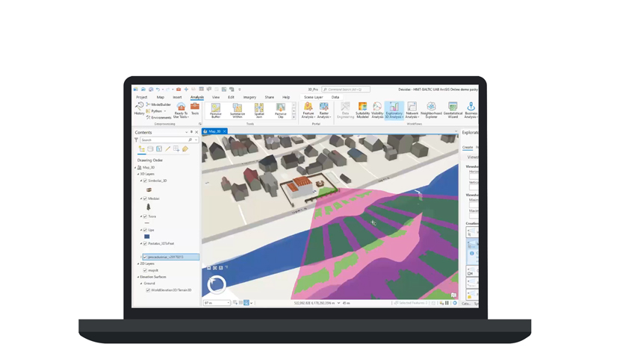Viewport: 617px width, 347px height.
Task: Run the Pairwise Buffer tool
Action: coord(216,111)
